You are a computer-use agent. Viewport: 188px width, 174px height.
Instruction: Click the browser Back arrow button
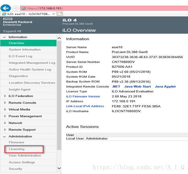(5, 8)
